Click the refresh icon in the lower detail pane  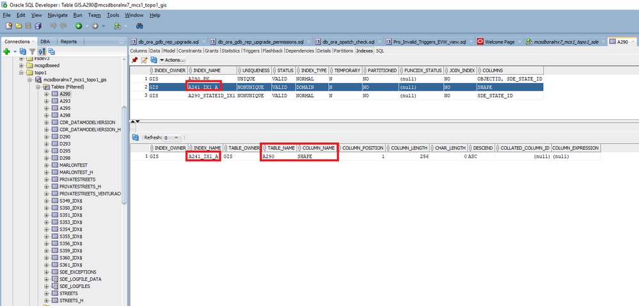(134, 137)
